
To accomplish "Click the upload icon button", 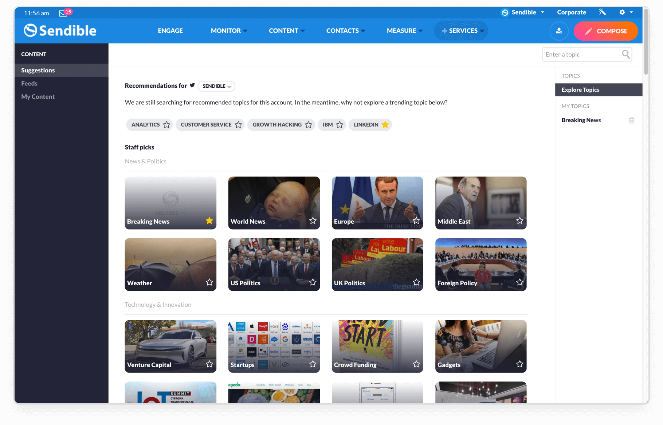I will [559, 31].
